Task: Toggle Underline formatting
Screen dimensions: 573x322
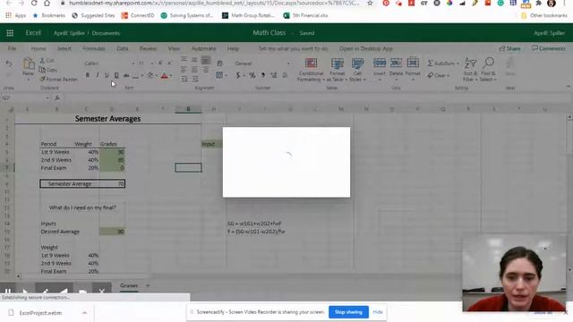Action: pos(107,75)
